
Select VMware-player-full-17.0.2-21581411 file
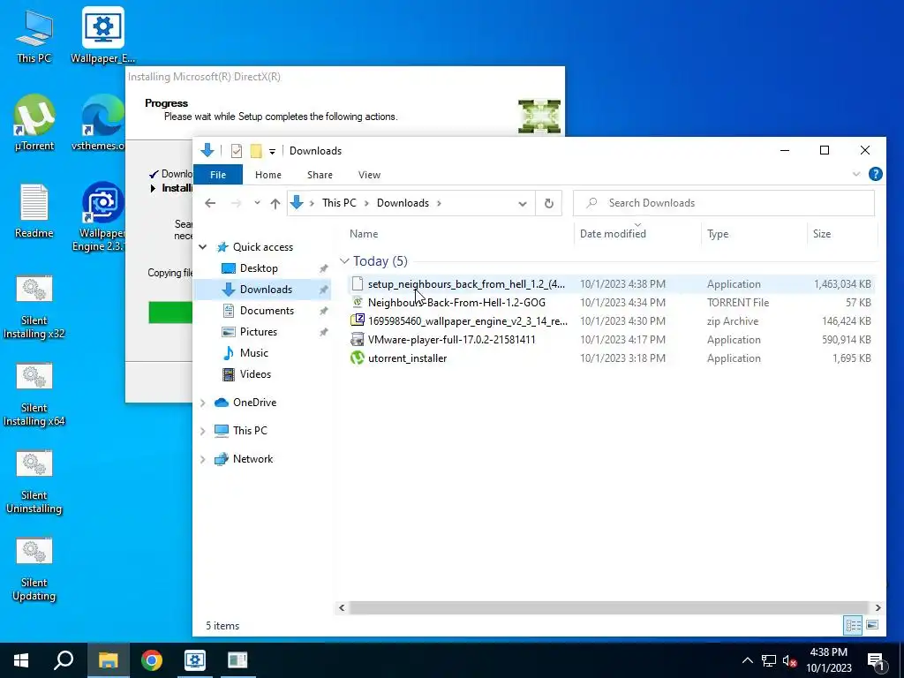[x=612, y=340]
